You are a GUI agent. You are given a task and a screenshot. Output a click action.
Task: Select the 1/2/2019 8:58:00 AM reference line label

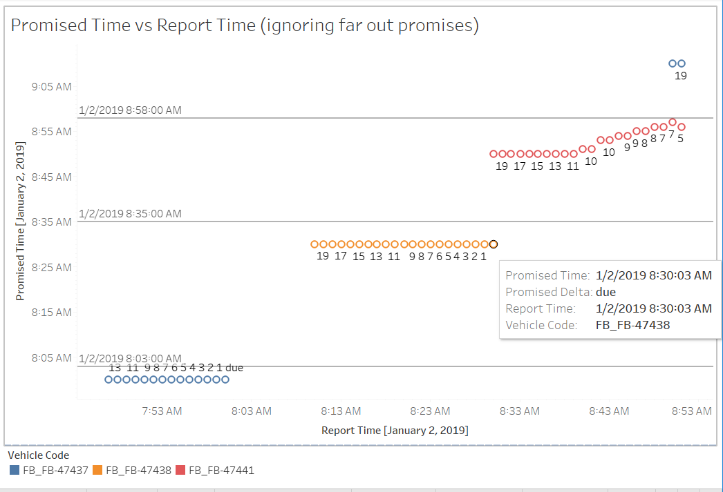pos(130,110)
